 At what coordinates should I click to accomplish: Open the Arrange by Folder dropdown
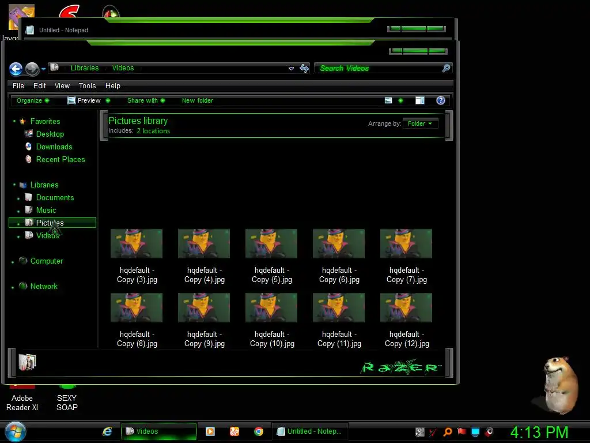(x=420, y=123)
